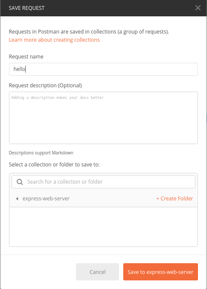The image size is (207, 289).
Task: Cancel saving the request
Action: [x=97, y=272]
